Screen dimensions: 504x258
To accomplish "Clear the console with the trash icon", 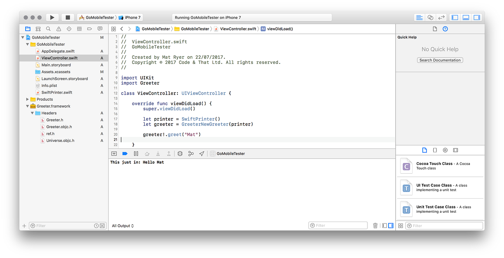I will [x=375, y=225].
